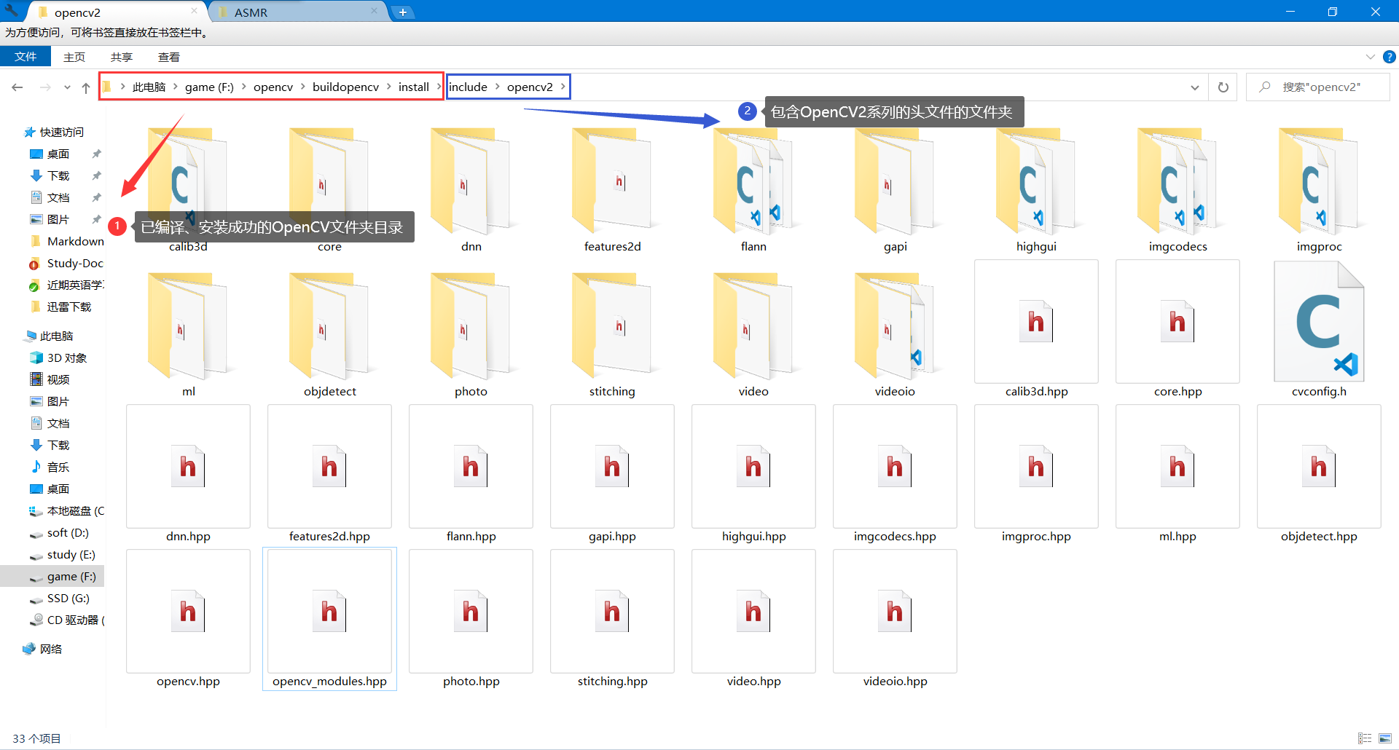Open the 文件 ribbon menu

point(26,57)
